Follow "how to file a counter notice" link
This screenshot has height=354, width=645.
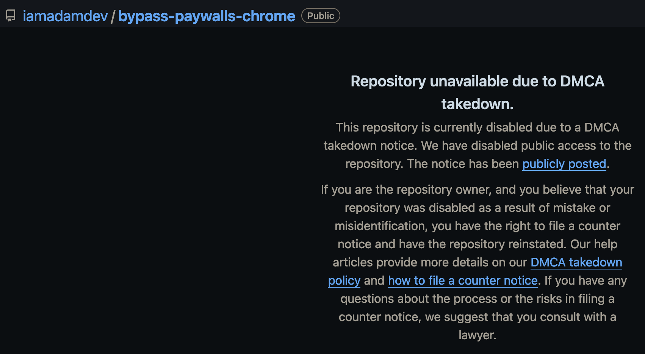pyautogui.click(x=463, y=280)
